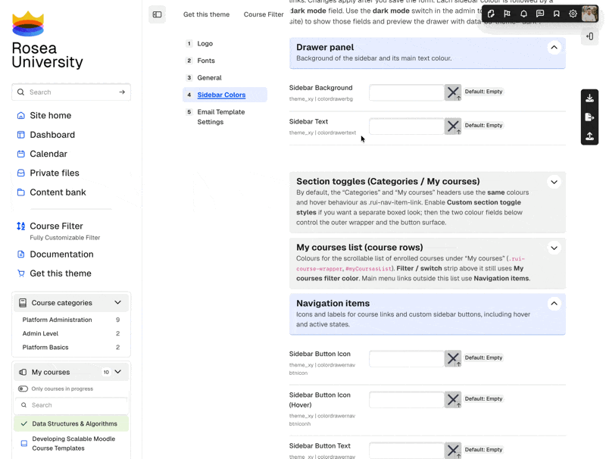Open Sidebar Background color picker swatch
The image size is (606, 459).
click(x=452, y=92)
